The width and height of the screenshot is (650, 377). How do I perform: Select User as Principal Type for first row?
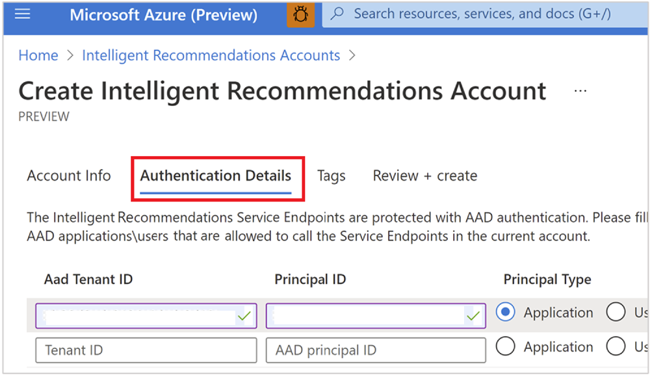pos(615,312)
